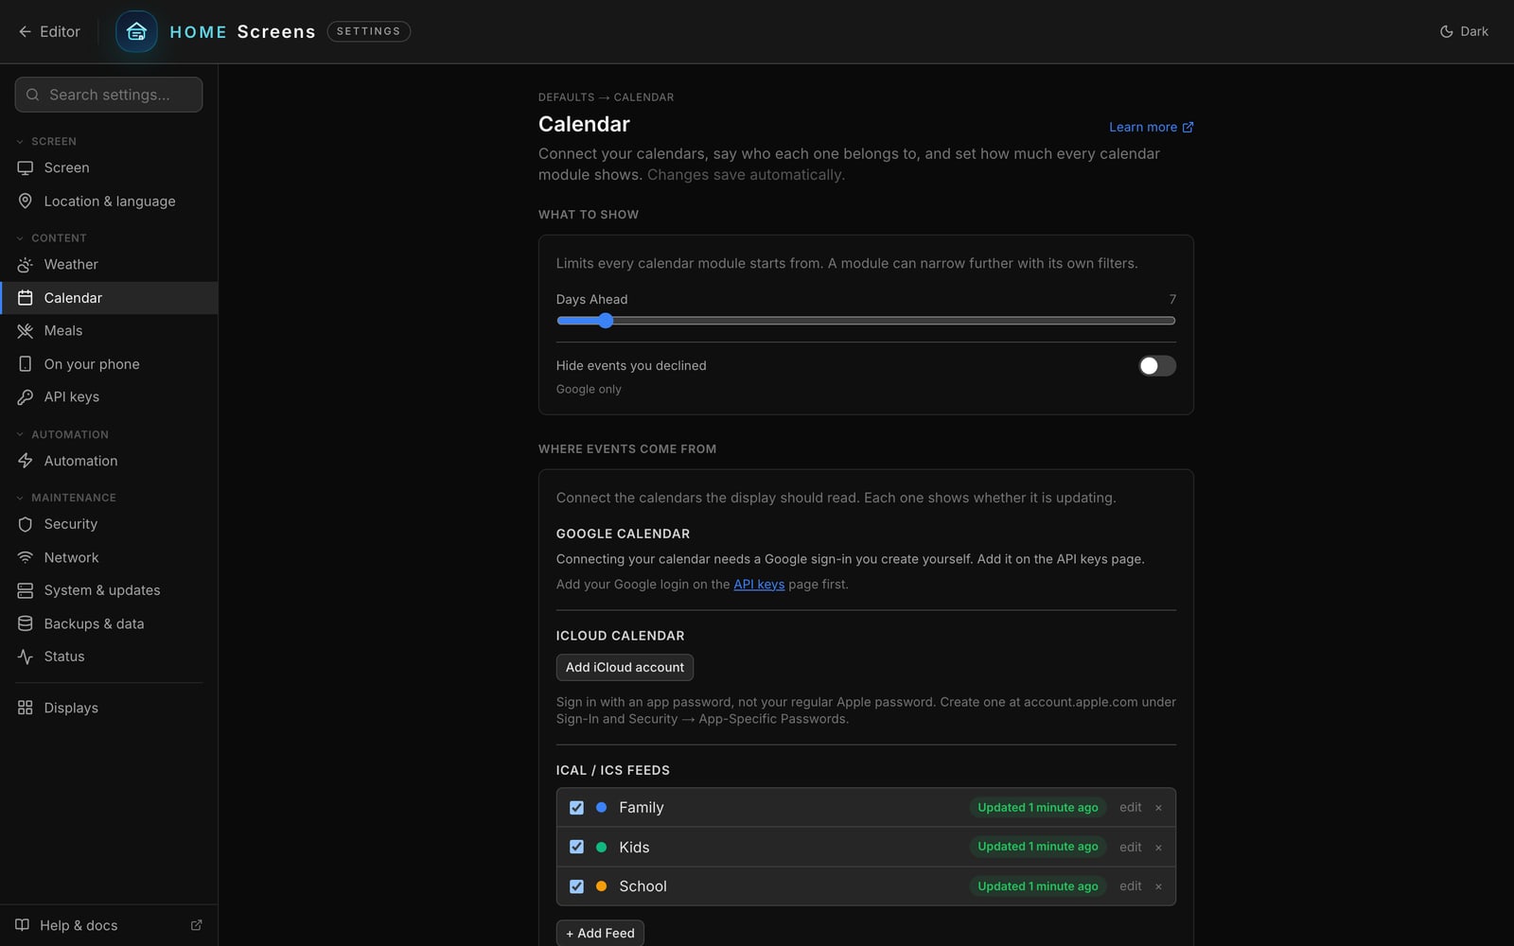Image resolution: width=1514 pixels, height=946 pixels.
Task: Click the Displays grid icon
Action: click(x=26, y=708)
